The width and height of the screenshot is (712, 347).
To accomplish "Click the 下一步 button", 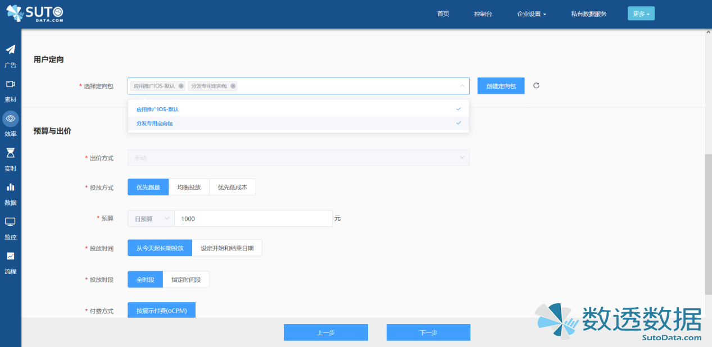I will click(x=428, y=332).
